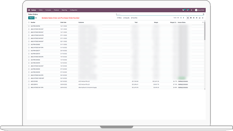
Task: Open the Configuration menu
Action: 74,10
